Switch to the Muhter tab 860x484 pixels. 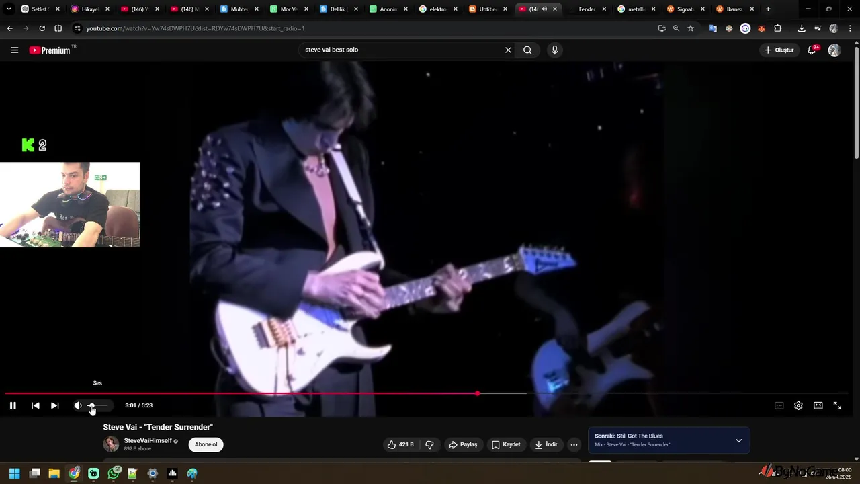(x=239, y=9)
